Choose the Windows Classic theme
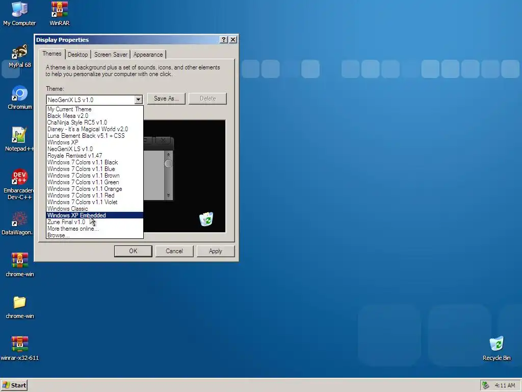Screen dimensions: 522x392 [94, 209]
